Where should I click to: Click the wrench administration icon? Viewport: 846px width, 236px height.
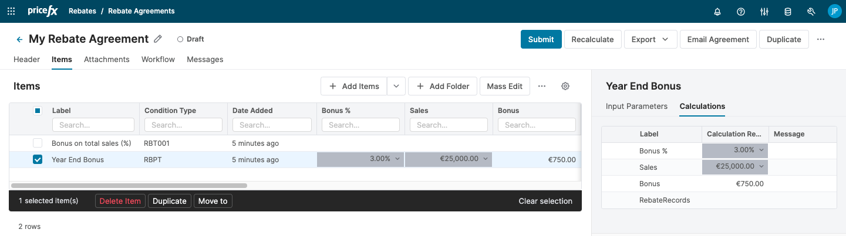coord(811,11)
